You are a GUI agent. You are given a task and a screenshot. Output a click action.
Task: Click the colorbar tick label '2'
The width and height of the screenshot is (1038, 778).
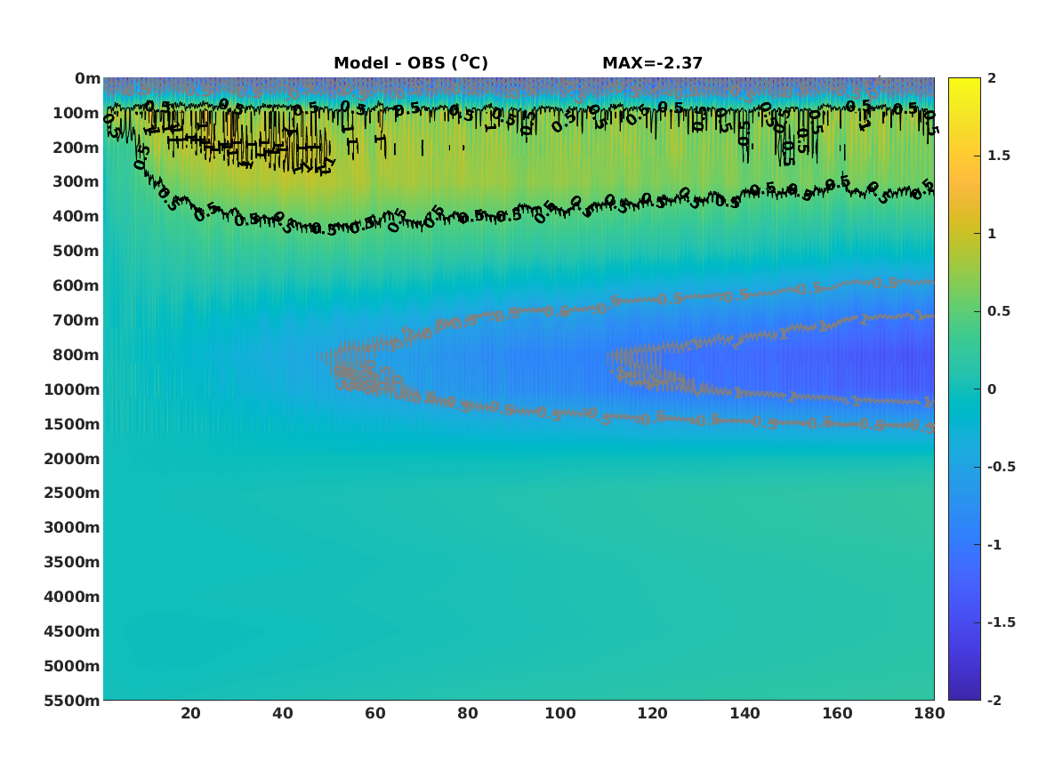(x=992, y=78)
